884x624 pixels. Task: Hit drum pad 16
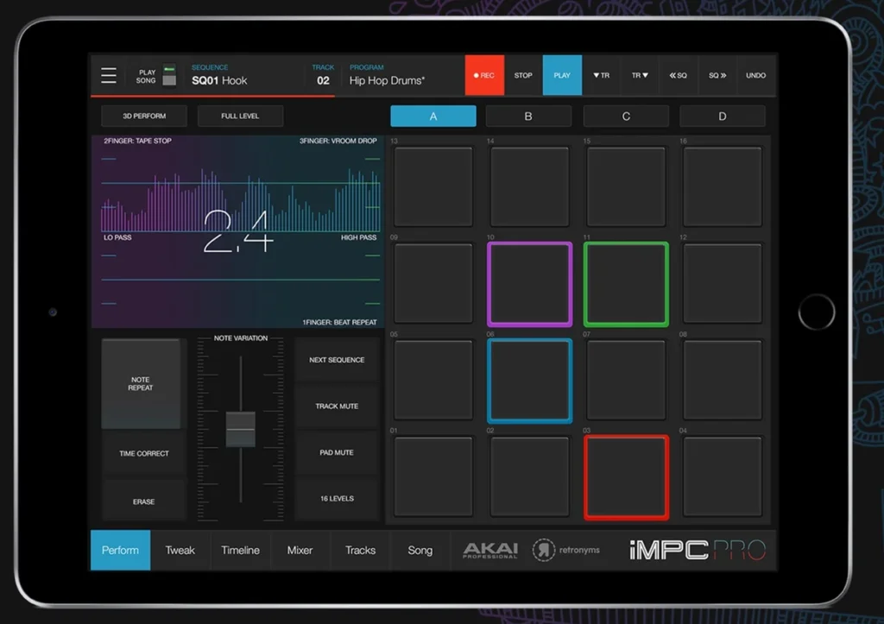pos(723,186)
